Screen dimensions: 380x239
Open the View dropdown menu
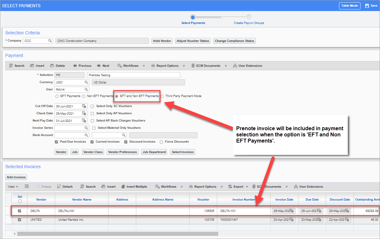click(13, 186)
